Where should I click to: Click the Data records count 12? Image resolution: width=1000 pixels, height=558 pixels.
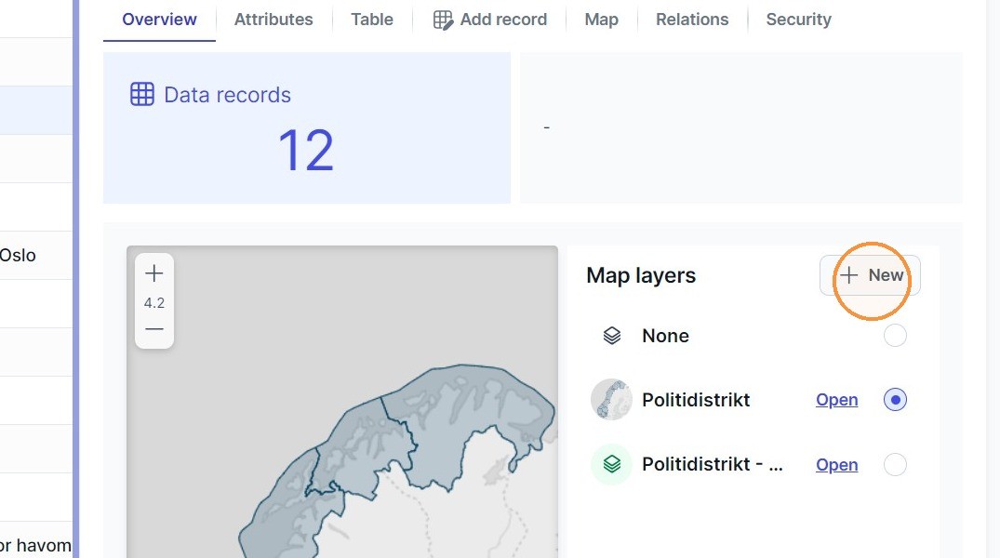pos(306,151)
